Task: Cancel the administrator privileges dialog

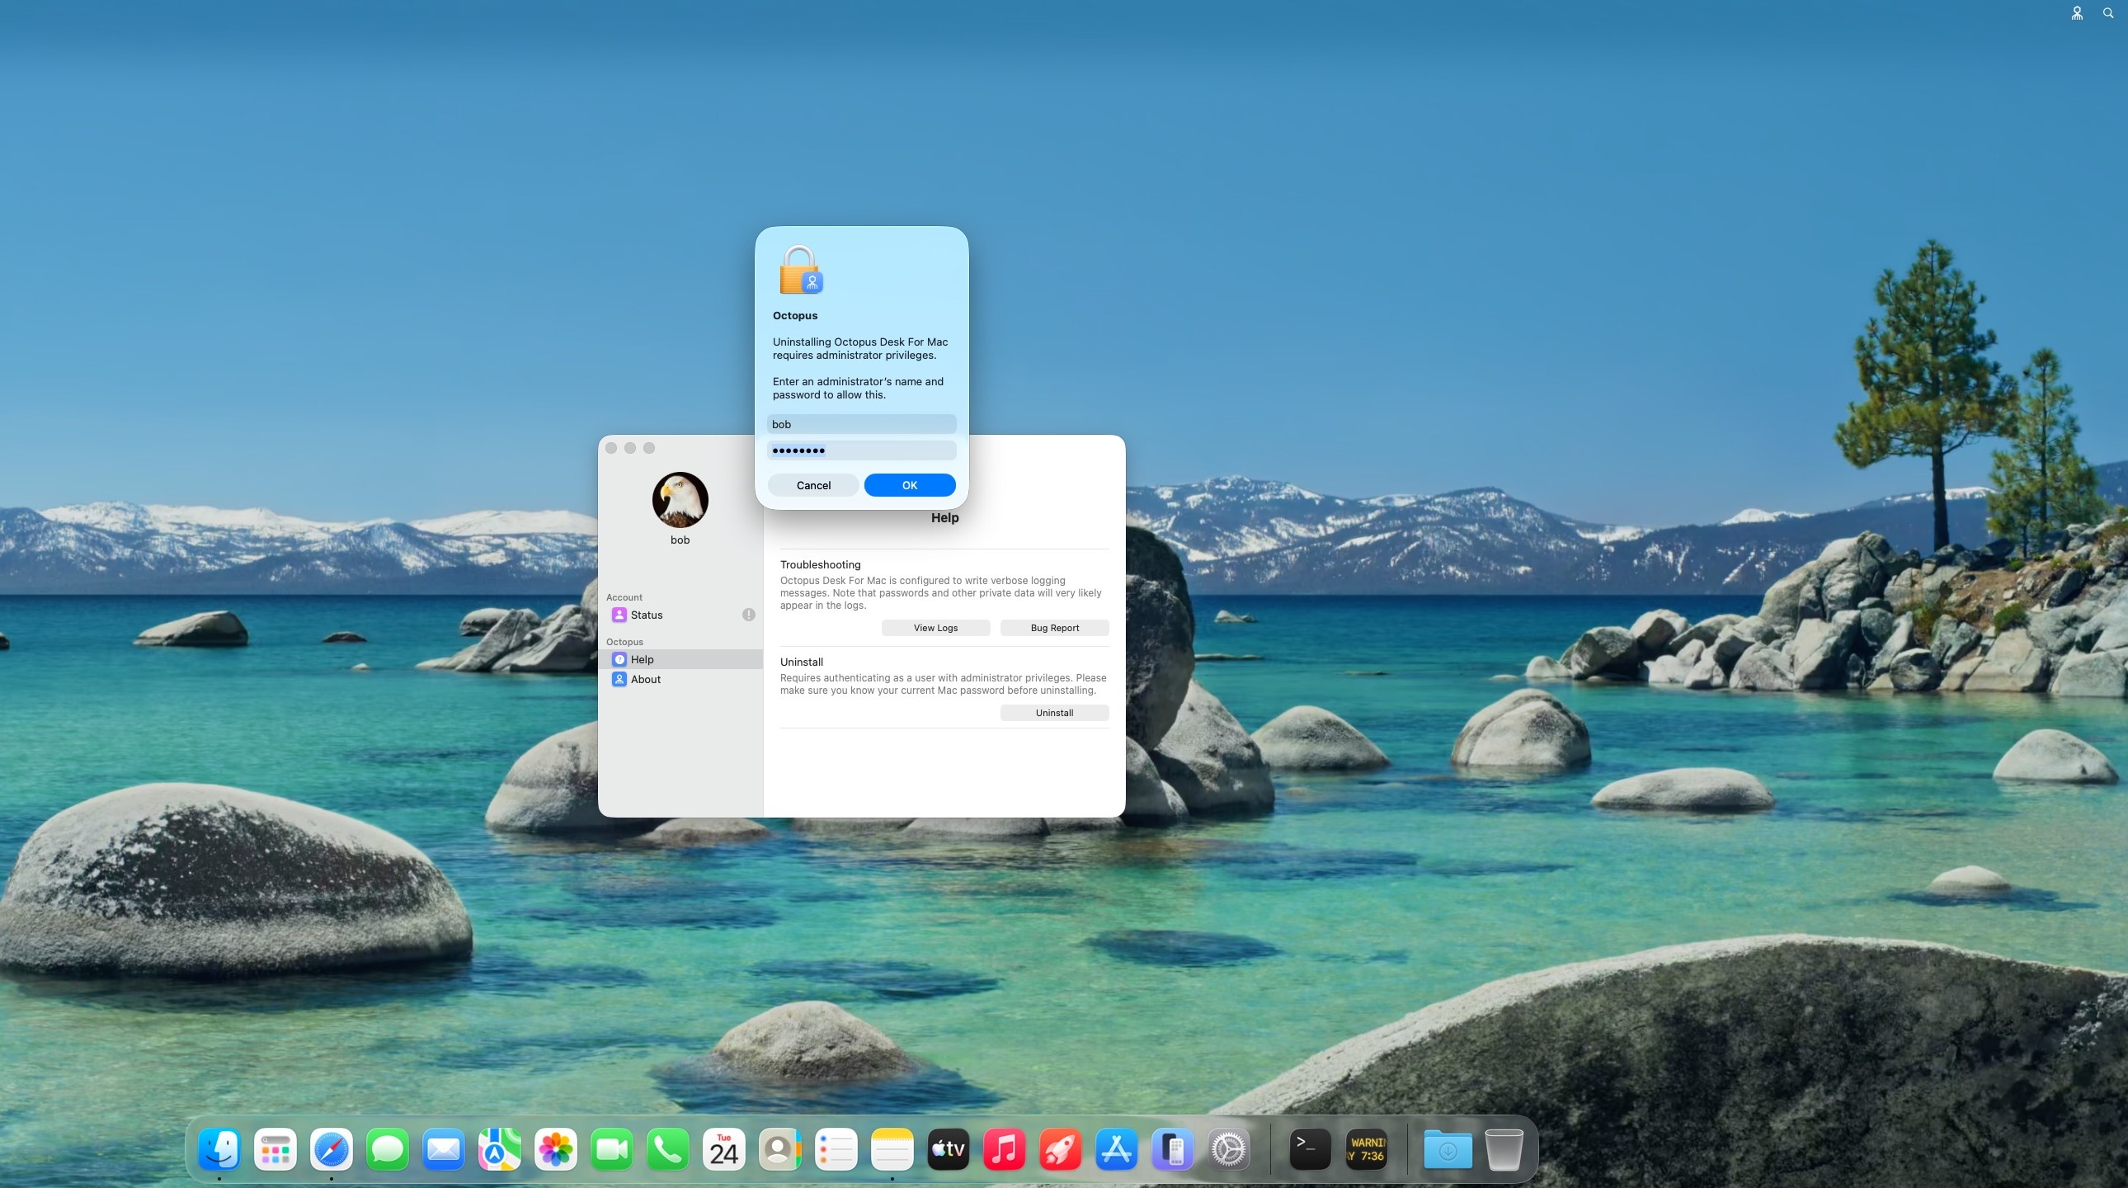Action: coord(813,485)
